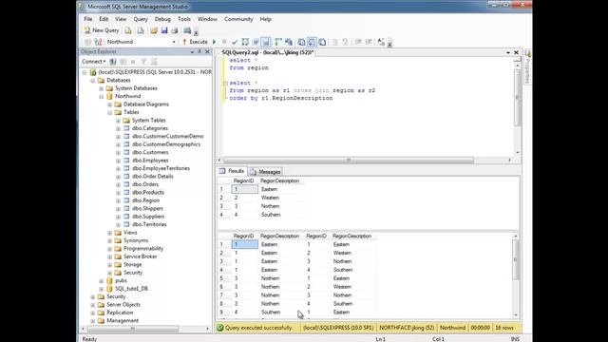
Task: Open the Community menu
Action: click(238, 19)
